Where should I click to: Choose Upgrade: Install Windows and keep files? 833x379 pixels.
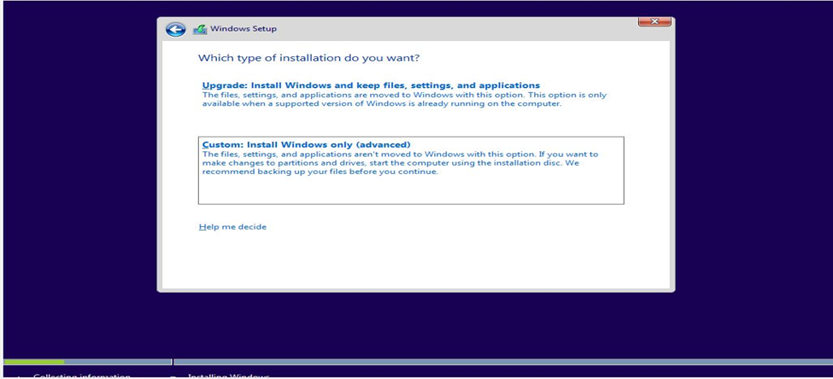pos(371,85)
